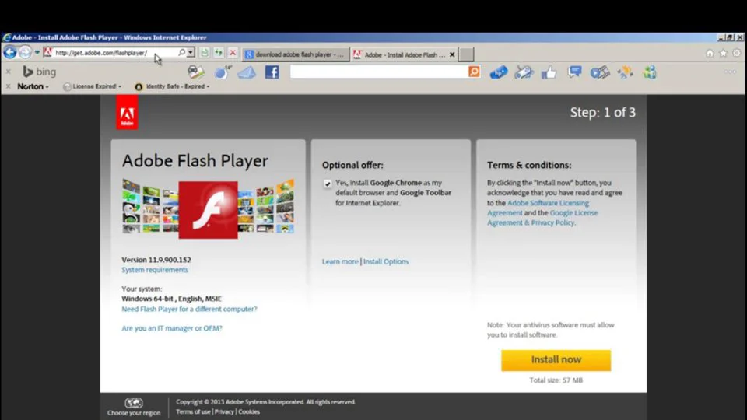The width and height of the screenshot is (747, 420).
Task: Click the yellow Install now button
Action: coord(556,360)
